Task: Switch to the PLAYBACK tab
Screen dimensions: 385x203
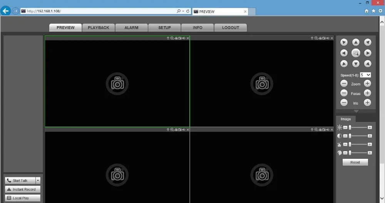Action: click(x=99, y=28)
